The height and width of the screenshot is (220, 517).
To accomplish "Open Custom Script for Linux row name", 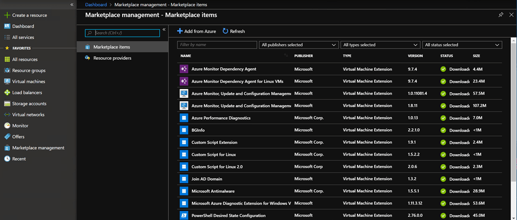I will (x=214, y=155).
